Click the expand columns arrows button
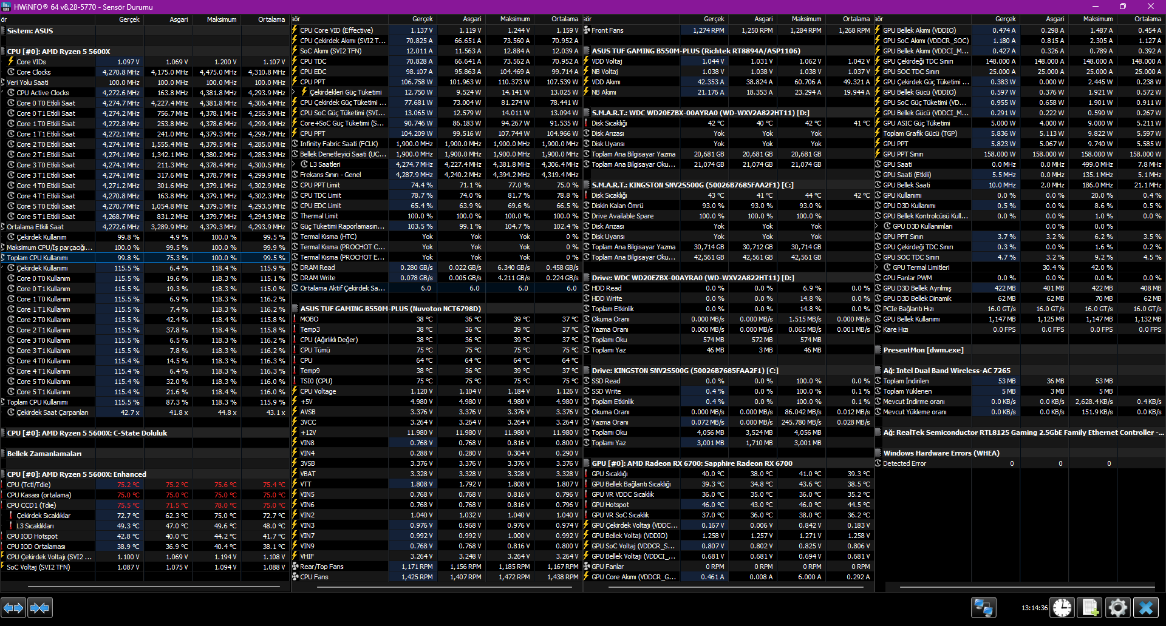 [x=13, y=607]
